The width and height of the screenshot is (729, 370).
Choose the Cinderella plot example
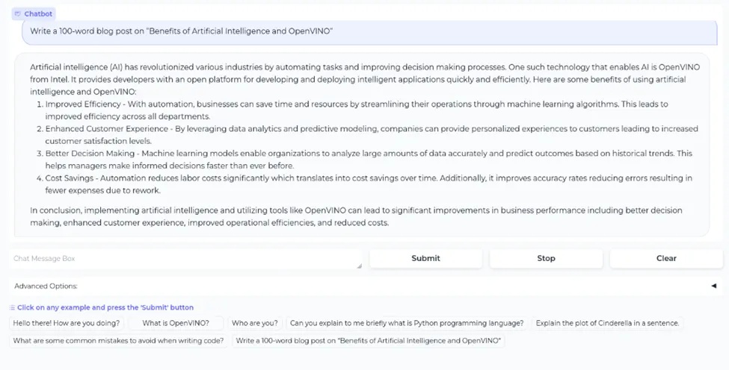pyautogui.click(x=608, y=323)
